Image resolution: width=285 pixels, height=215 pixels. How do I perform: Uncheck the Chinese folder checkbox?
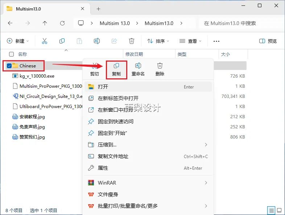tap(9, 66)
